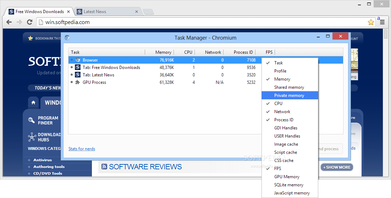Uncheck the Process ID column option

tap(290, 120)
